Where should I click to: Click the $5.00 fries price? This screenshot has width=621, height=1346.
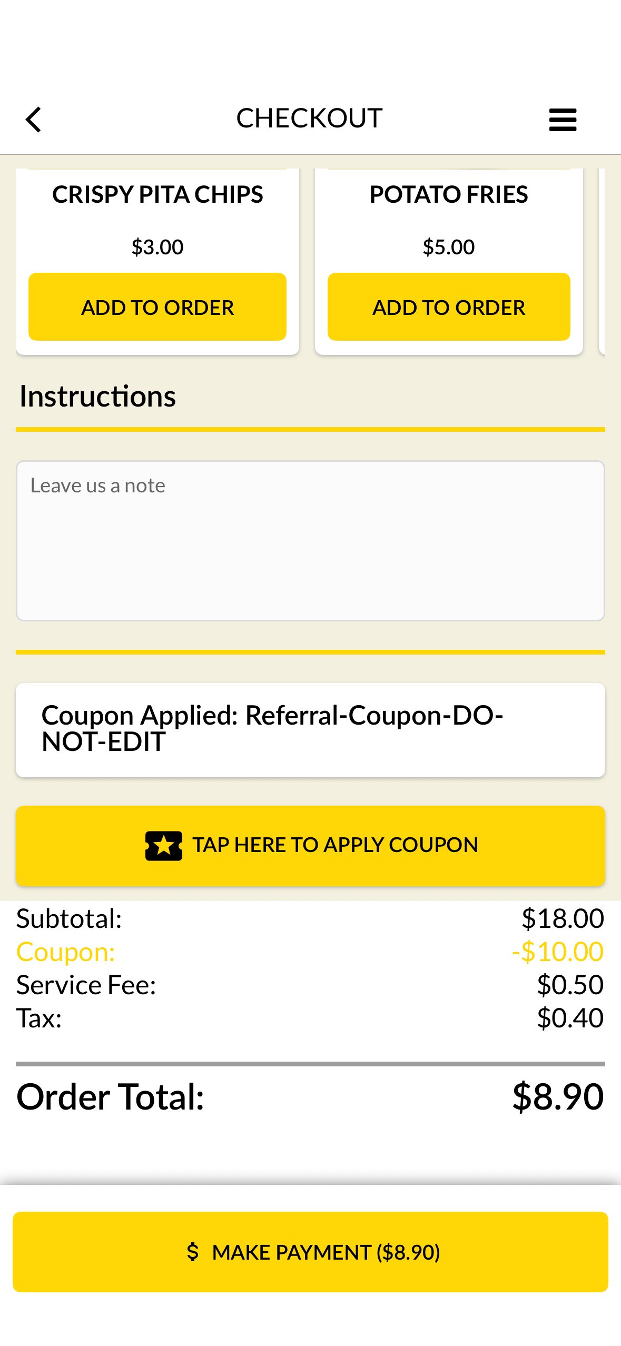click(448, 247)
